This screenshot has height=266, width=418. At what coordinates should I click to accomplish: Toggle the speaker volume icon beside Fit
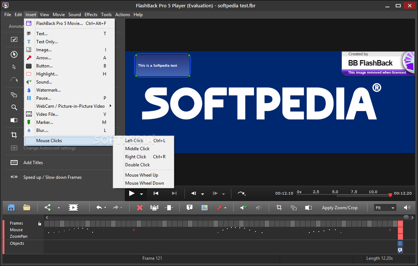point(407,208)
